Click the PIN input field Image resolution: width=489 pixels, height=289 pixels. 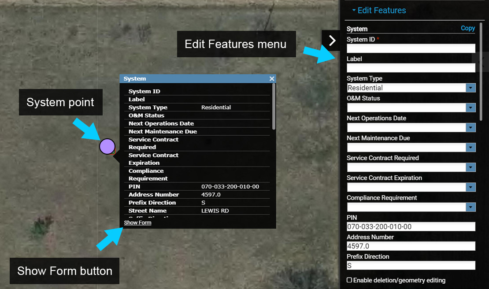pos(411,226)
